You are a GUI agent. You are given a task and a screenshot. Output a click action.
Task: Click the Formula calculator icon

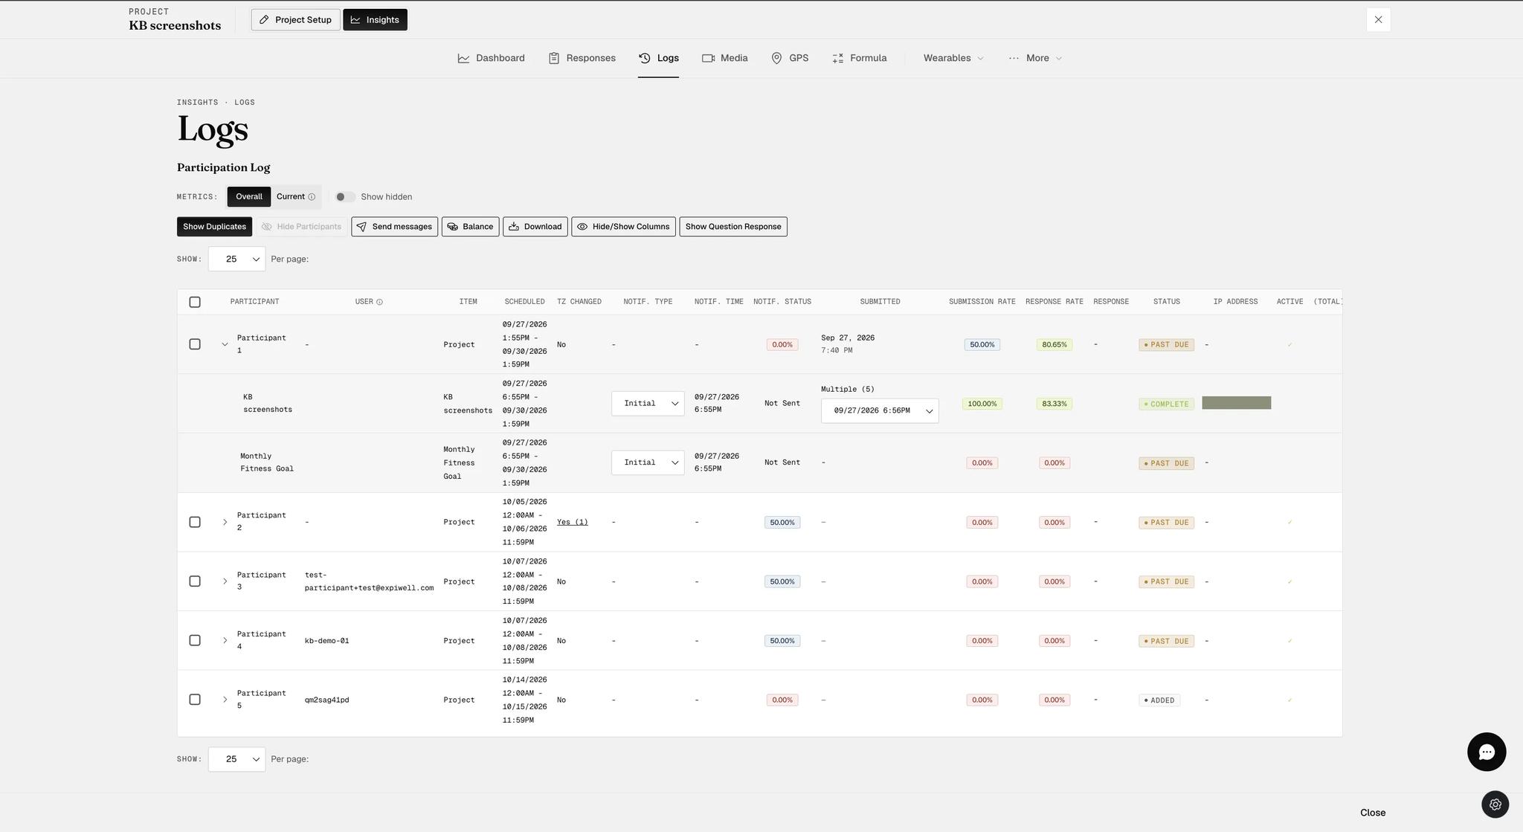point(837,58)
